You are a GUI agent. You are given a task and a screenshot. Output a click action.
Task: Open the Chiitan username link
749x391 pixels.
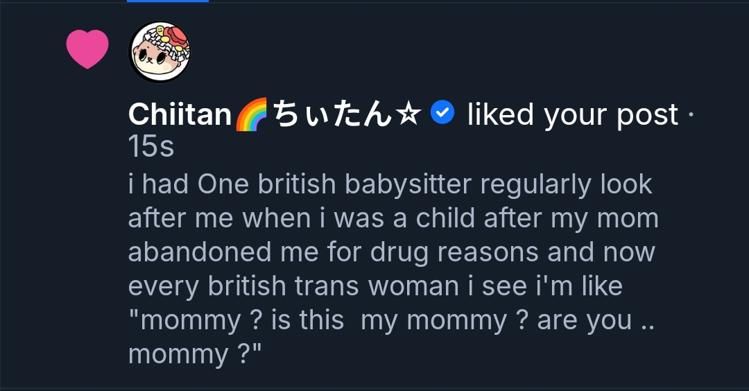180,115
